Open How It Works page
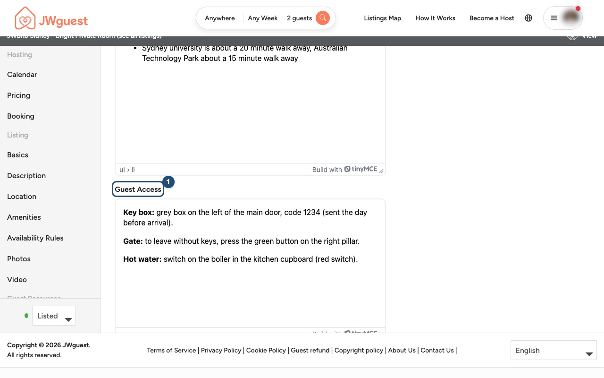 (435, 18)
